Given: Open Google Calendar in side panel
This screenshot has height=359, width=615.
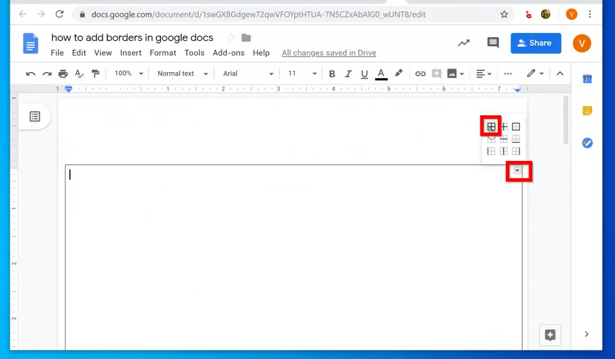Looking at the screenshot, I should pos(587,79).
